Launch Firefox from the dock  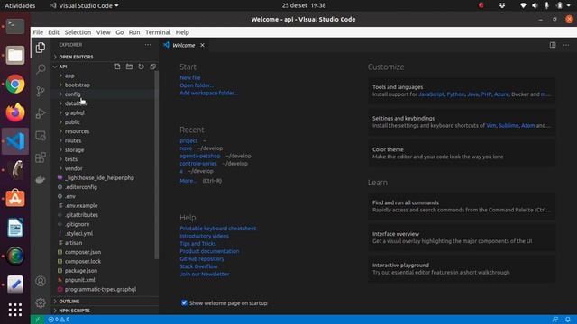click(x=15, y=112)
